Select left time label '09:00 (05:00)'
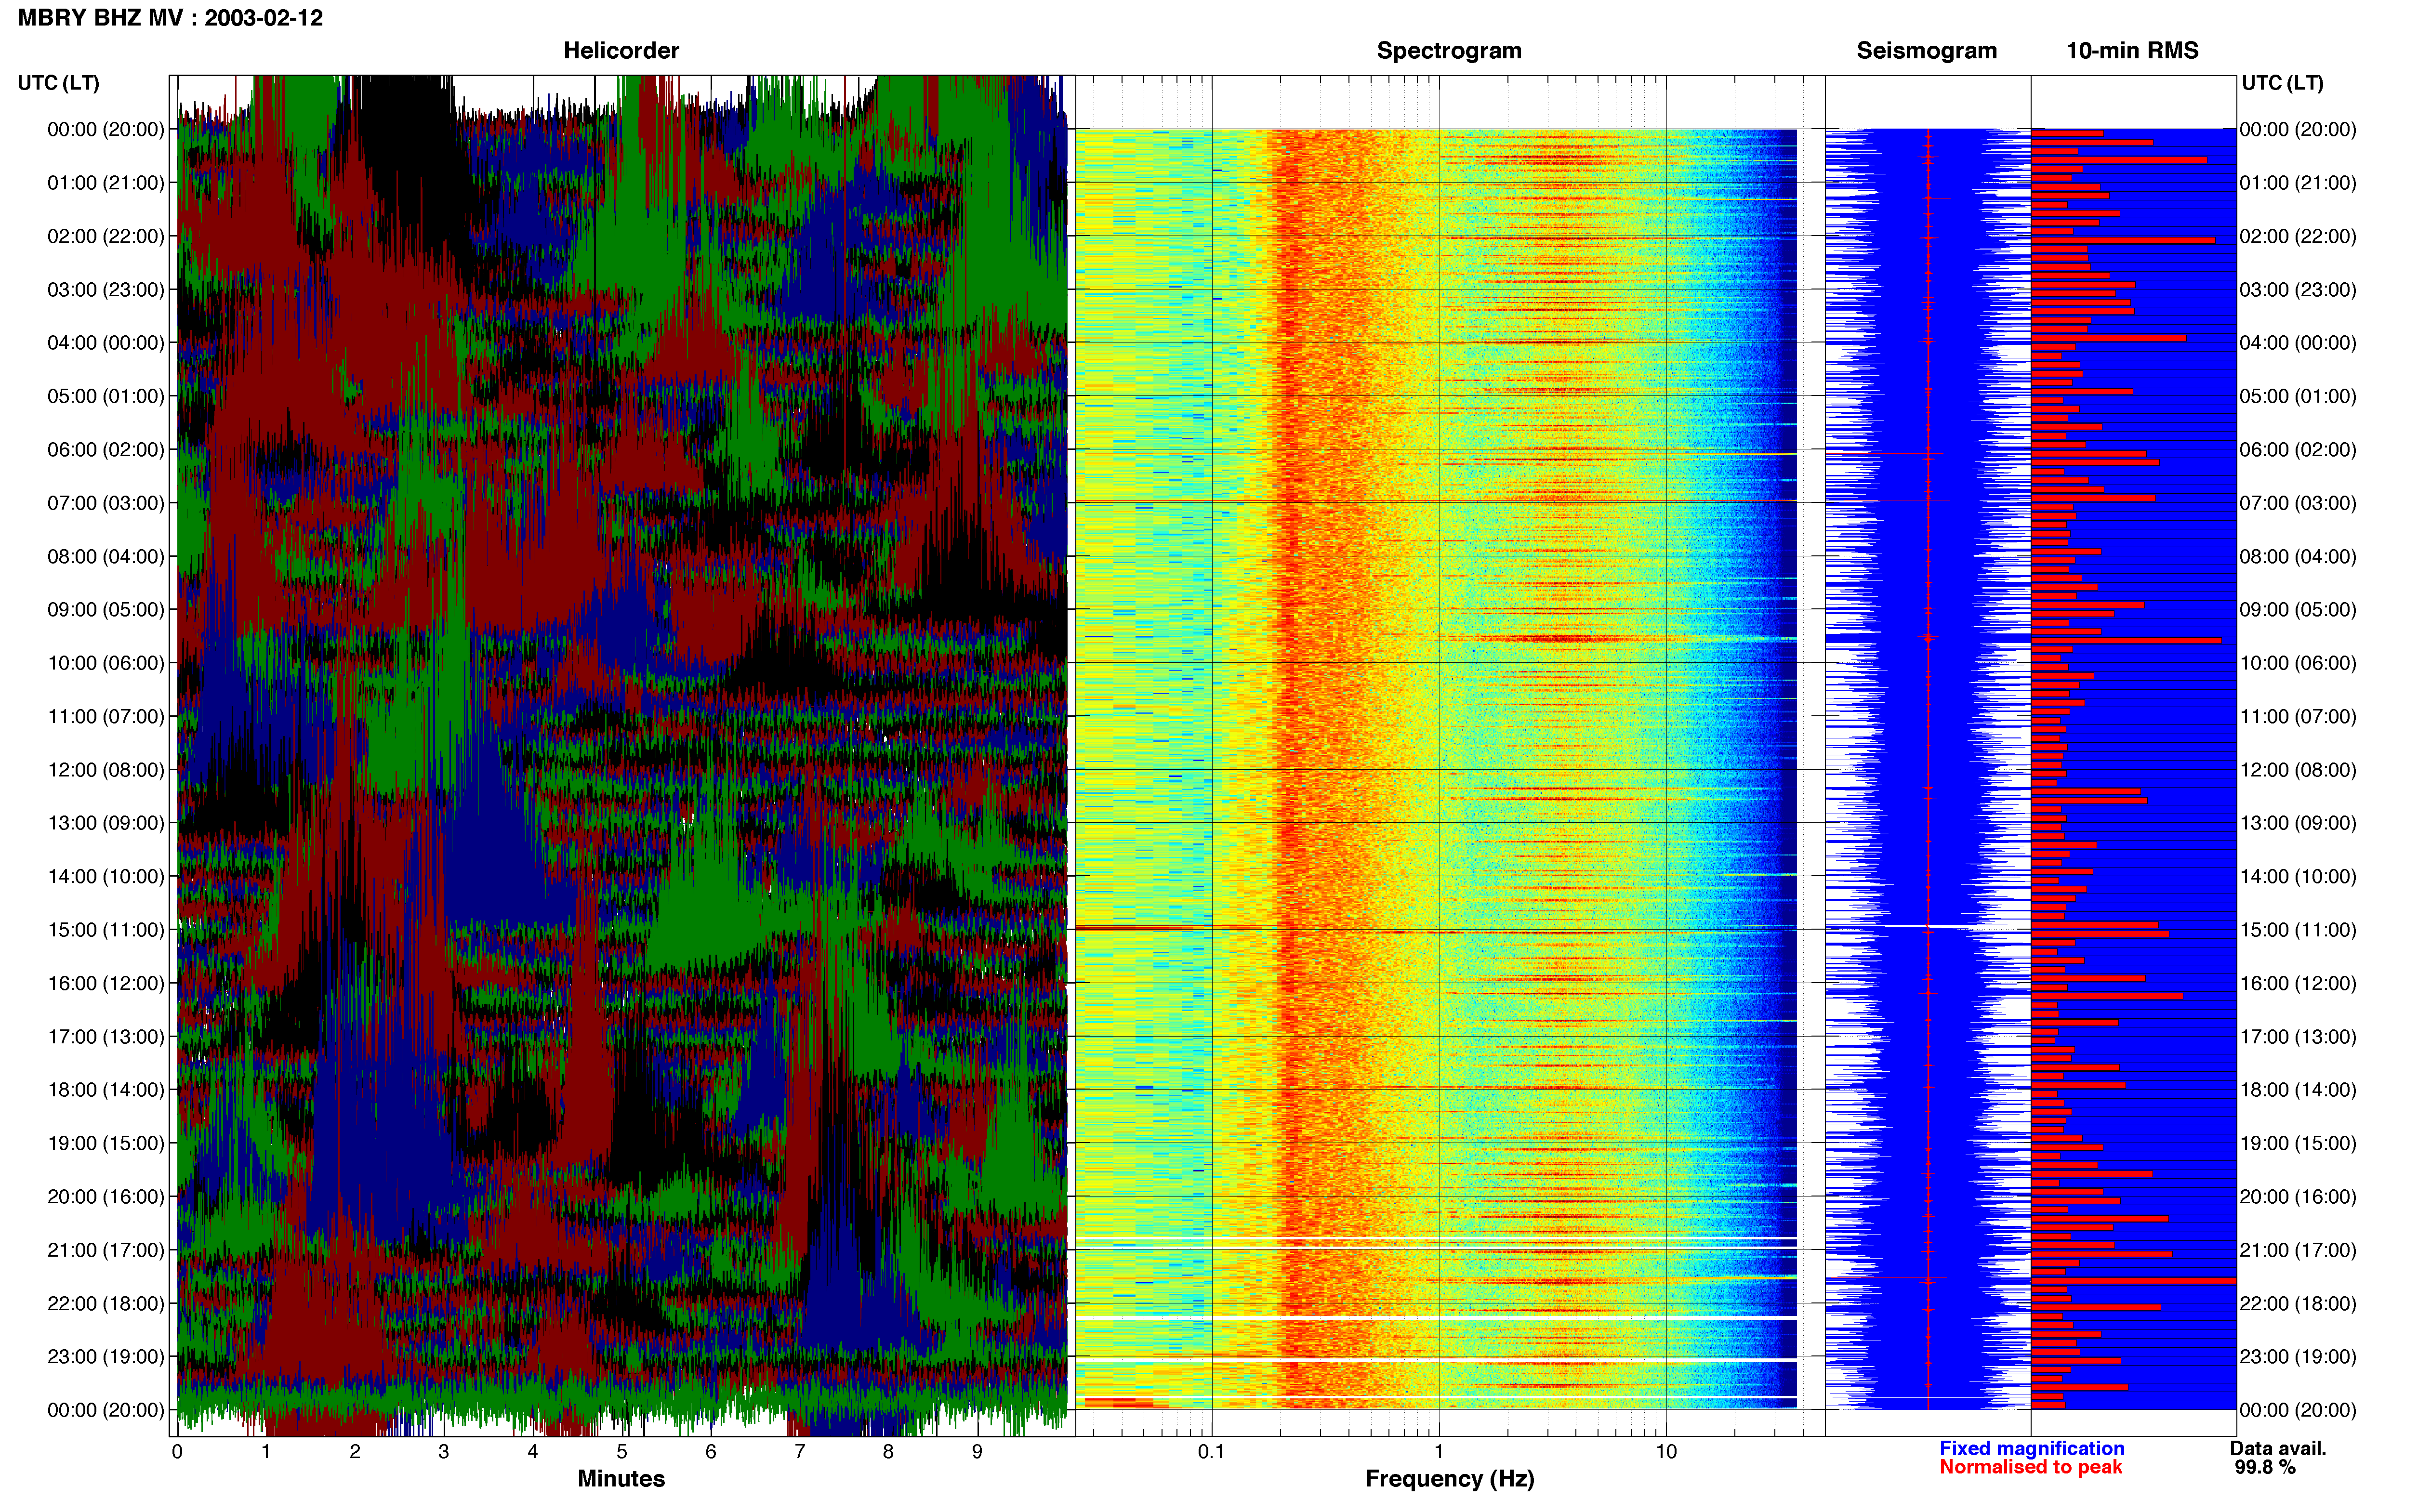Viewport: 2418px width, 1512px height. [x=105, y=610]
